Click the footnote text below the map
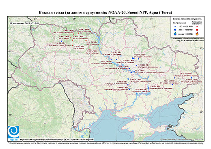211x149 pixels. pyautogui.click(x=105, y=143)
